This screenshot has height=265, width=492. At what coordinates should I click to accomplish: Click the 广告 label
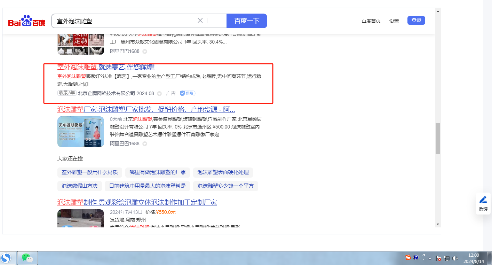pyautogui.click(x=171, y=93)
